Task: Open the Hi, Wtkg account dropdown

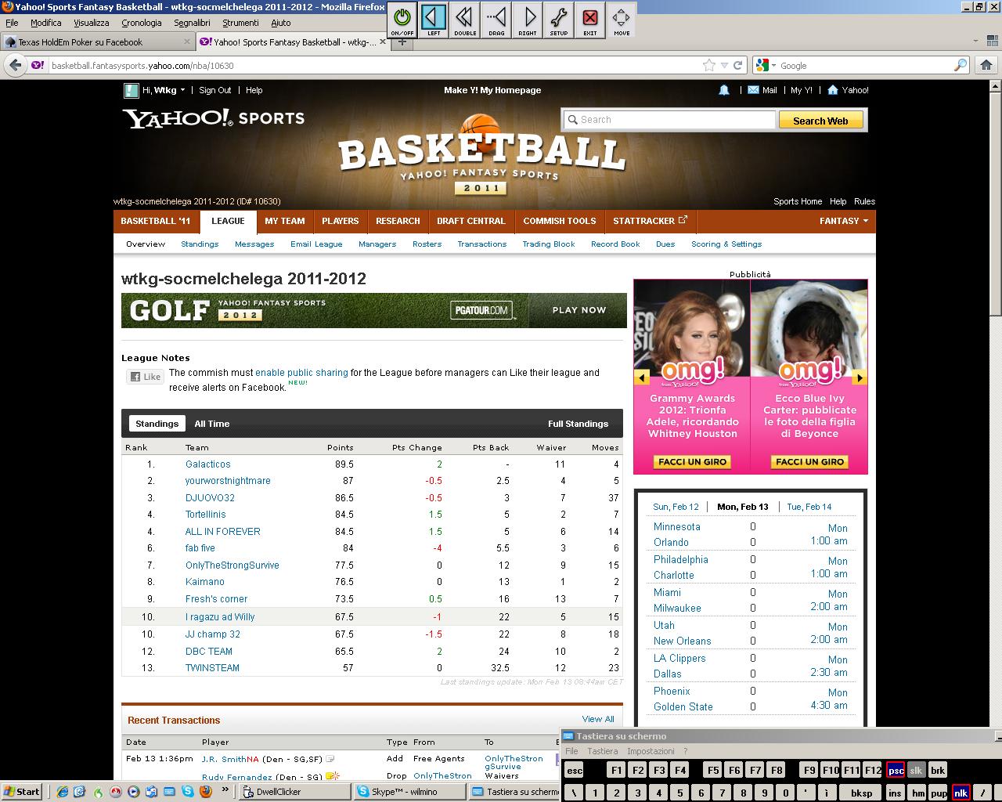Action: click(164, 90)
